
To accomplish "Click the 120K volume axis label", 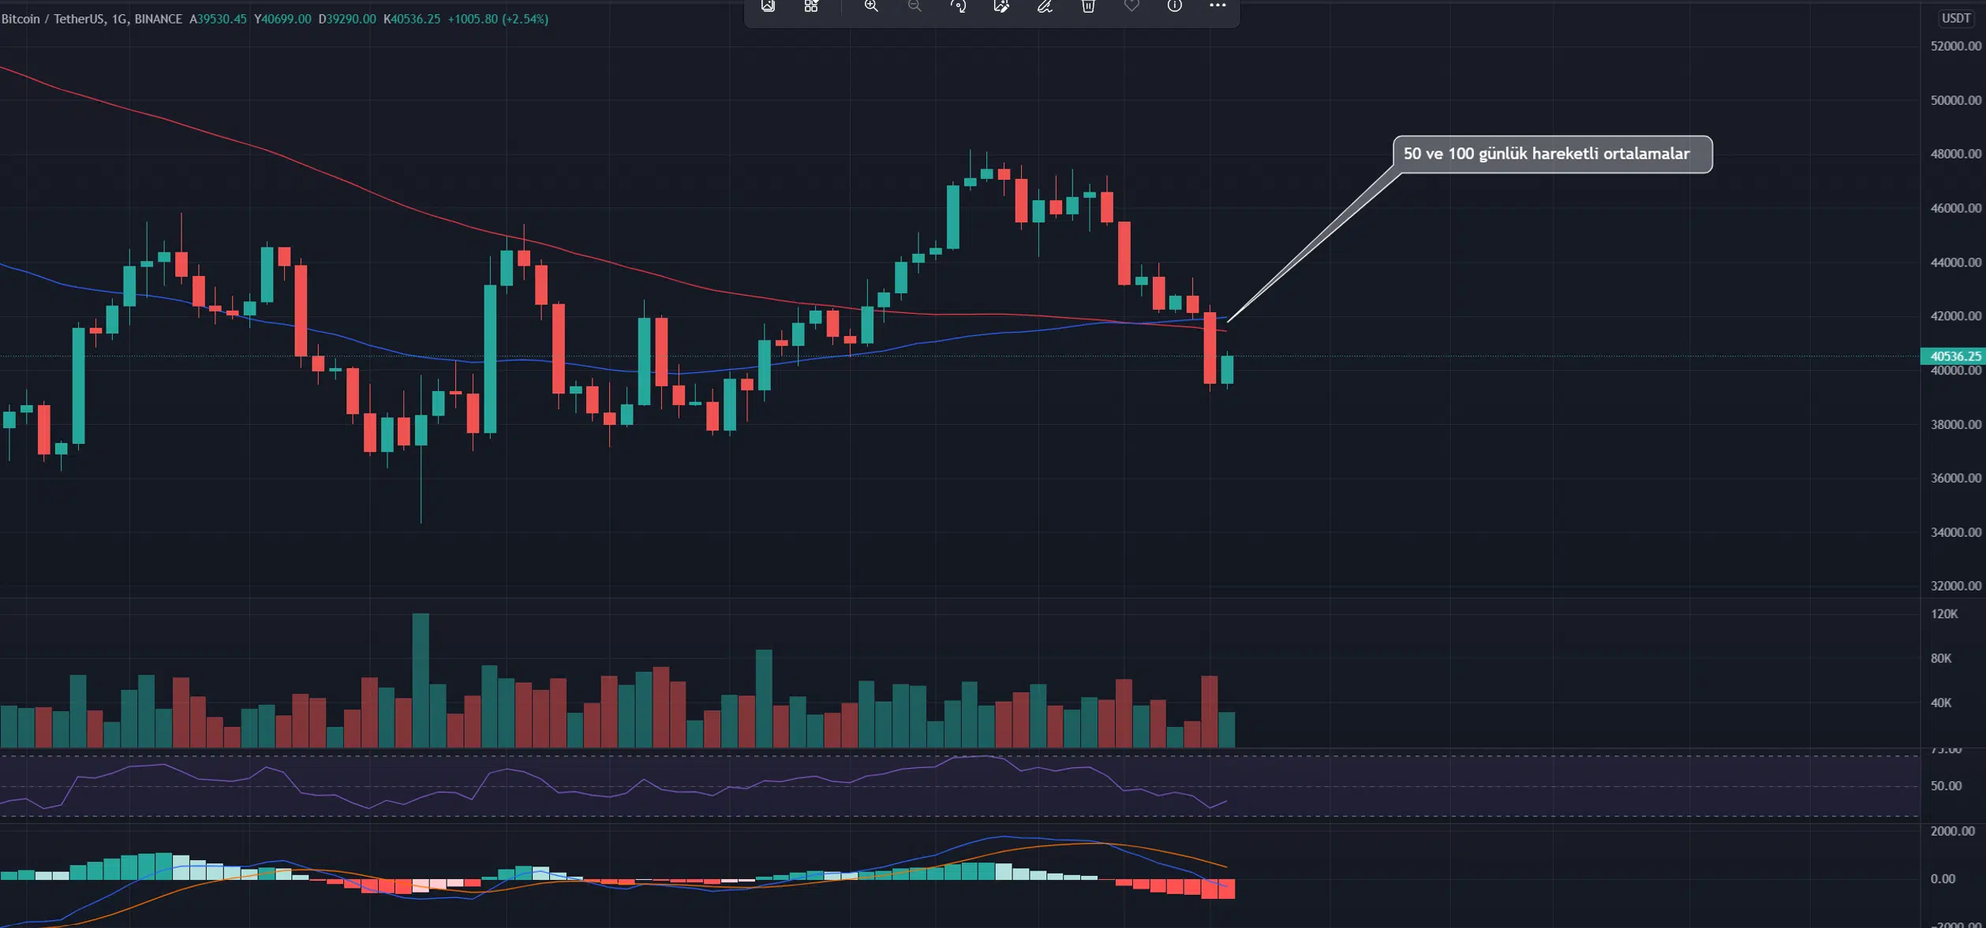I will click(x=1944, y=614).
